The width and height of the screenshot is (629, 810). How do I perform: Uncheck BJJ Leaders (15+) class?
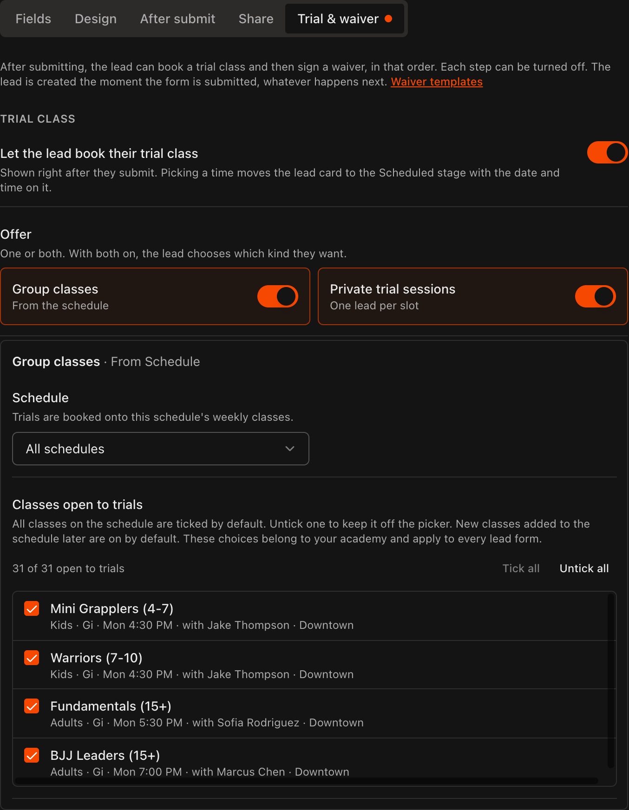[x=32, y=755]
